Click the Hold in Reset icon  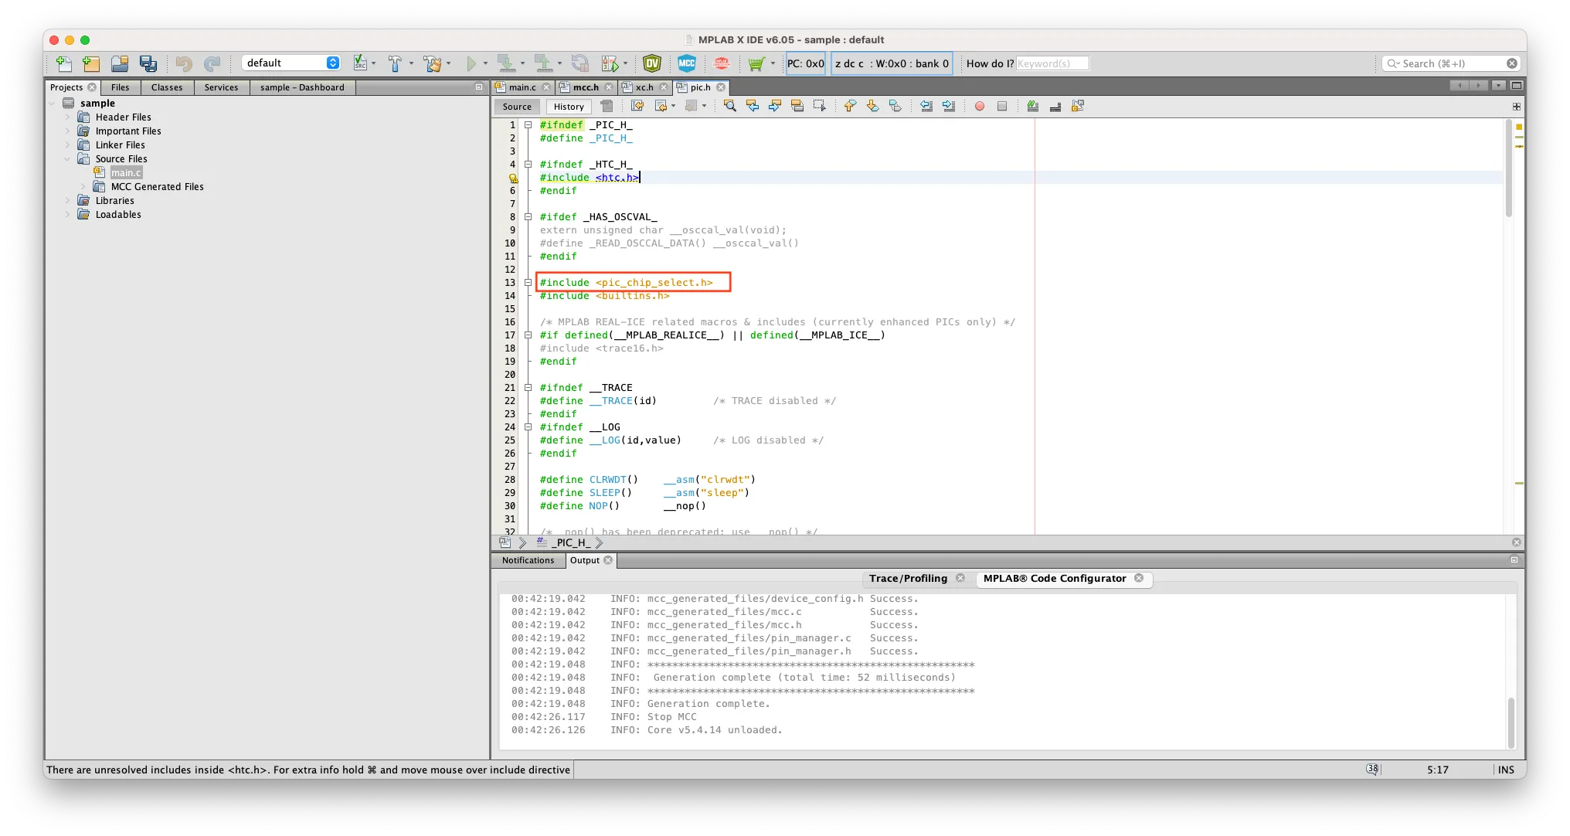click(x=579, y=63)
